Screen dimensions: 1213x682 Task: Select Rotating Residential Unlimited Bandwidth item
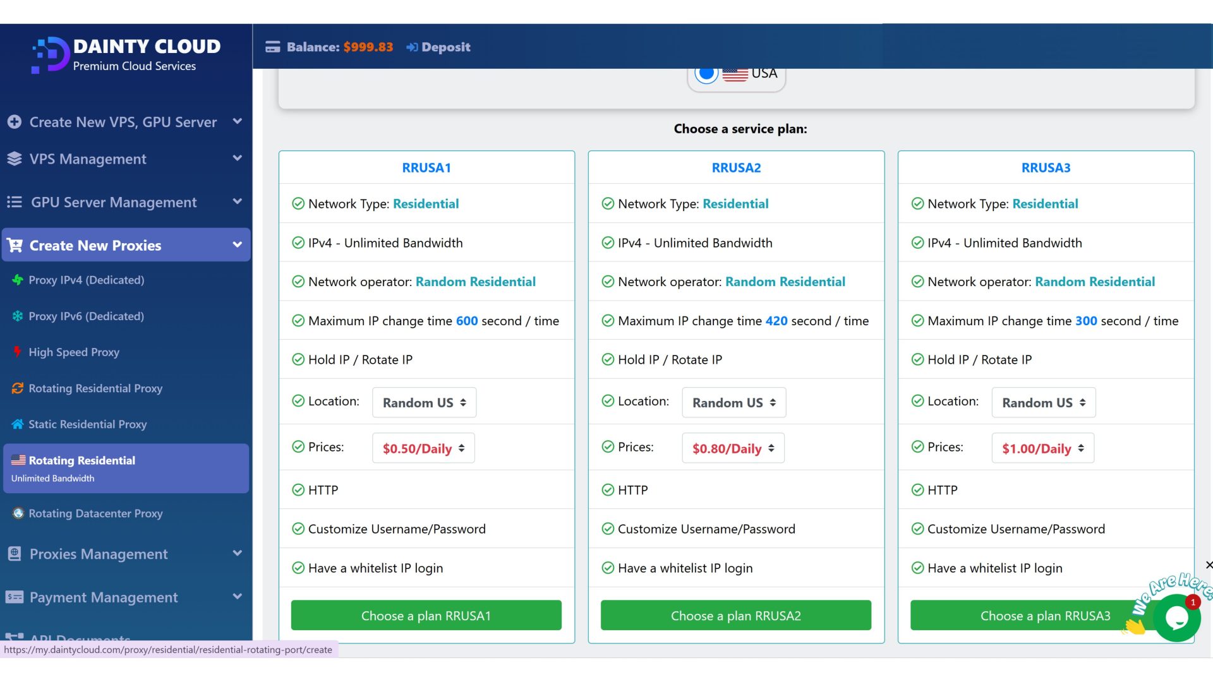click(x=126, y=469)
